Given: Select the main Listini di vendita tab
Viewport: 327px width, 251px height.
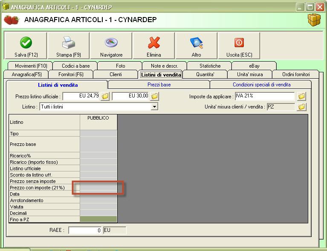Looking at the screenshot, I should tap(161, 74).
